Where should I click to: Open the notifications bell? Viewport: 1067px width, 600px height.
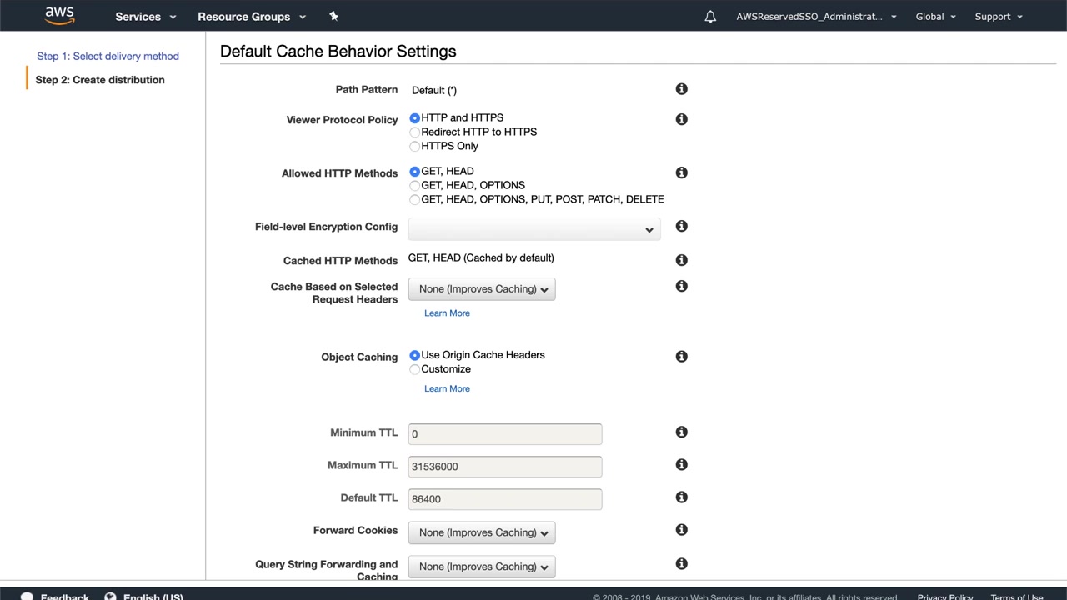click(x=710, y=17)
